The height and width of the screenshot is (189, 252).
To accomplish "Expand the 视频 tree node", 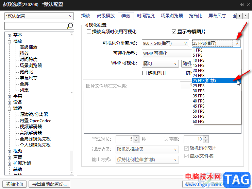I will click(x=9, y=152).
